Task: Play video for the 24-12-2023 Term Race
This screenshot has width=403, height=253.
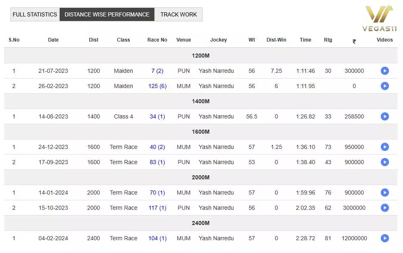Action: (x=385, y=147)
